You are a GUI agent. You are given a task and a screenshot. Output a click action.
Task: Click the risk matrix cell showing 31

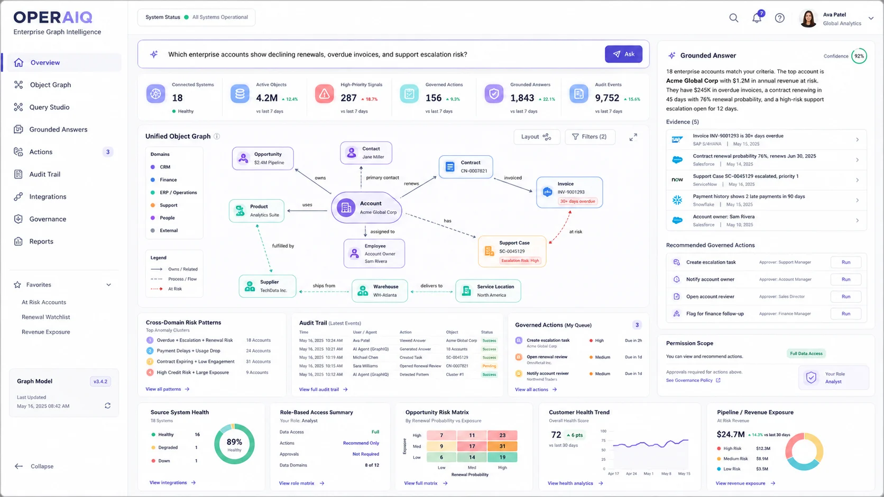(502, 446)
